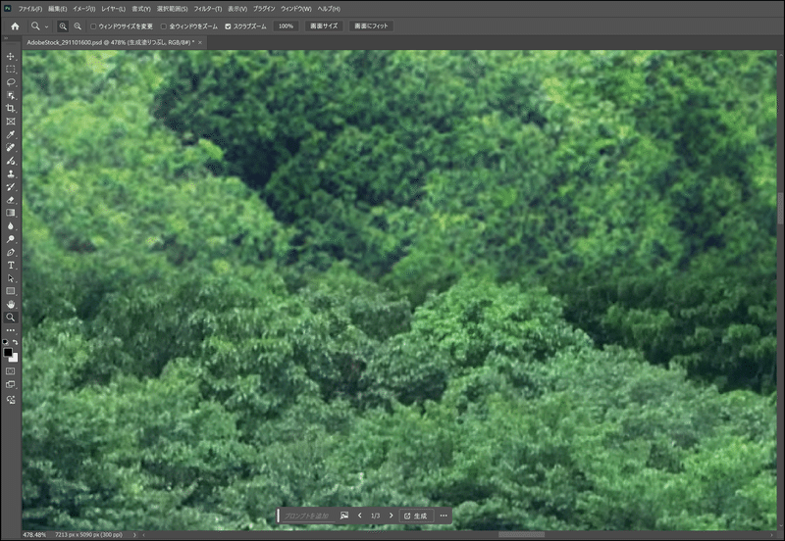Screen dimensions: 785x541
Task: Select the Brush tool
Action: click(x=11, y=161)
